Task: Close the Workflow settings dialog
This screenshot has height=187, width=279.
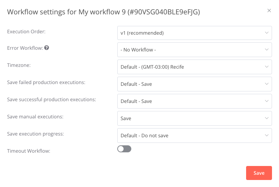Action: click(269, 11)
